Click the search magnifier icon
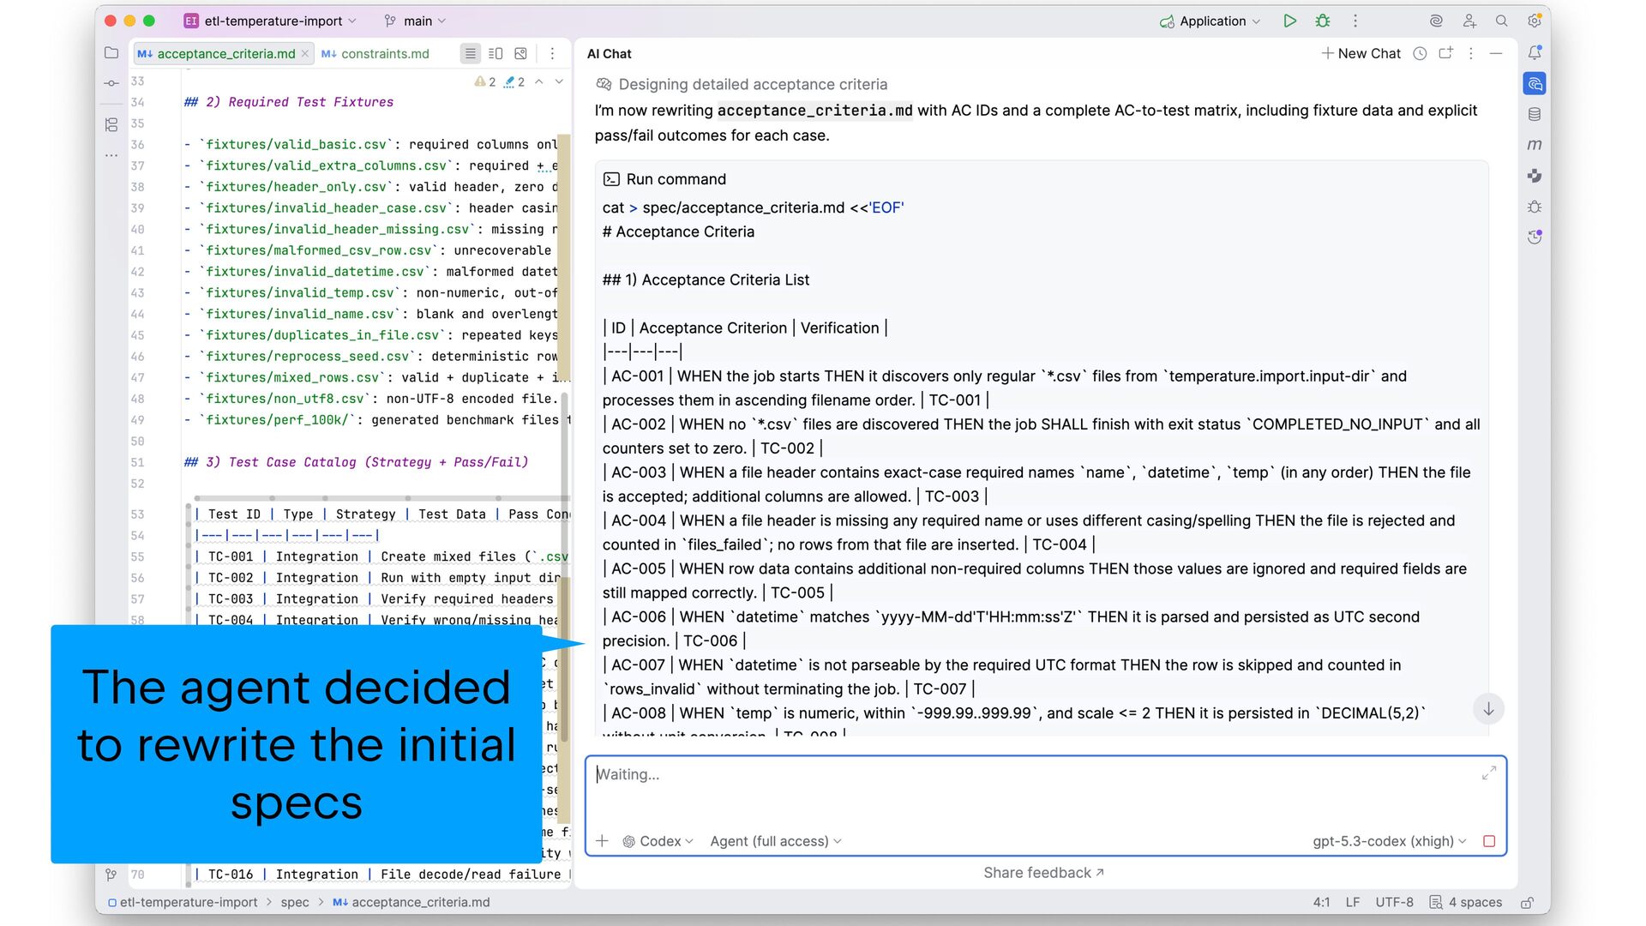 pyautogui.click(x=1502, y=21)
